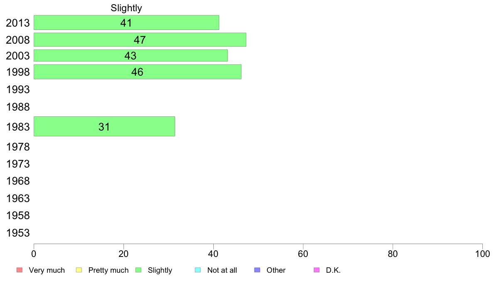Select the 2008 bar showing 47

(x=140, y=40)
